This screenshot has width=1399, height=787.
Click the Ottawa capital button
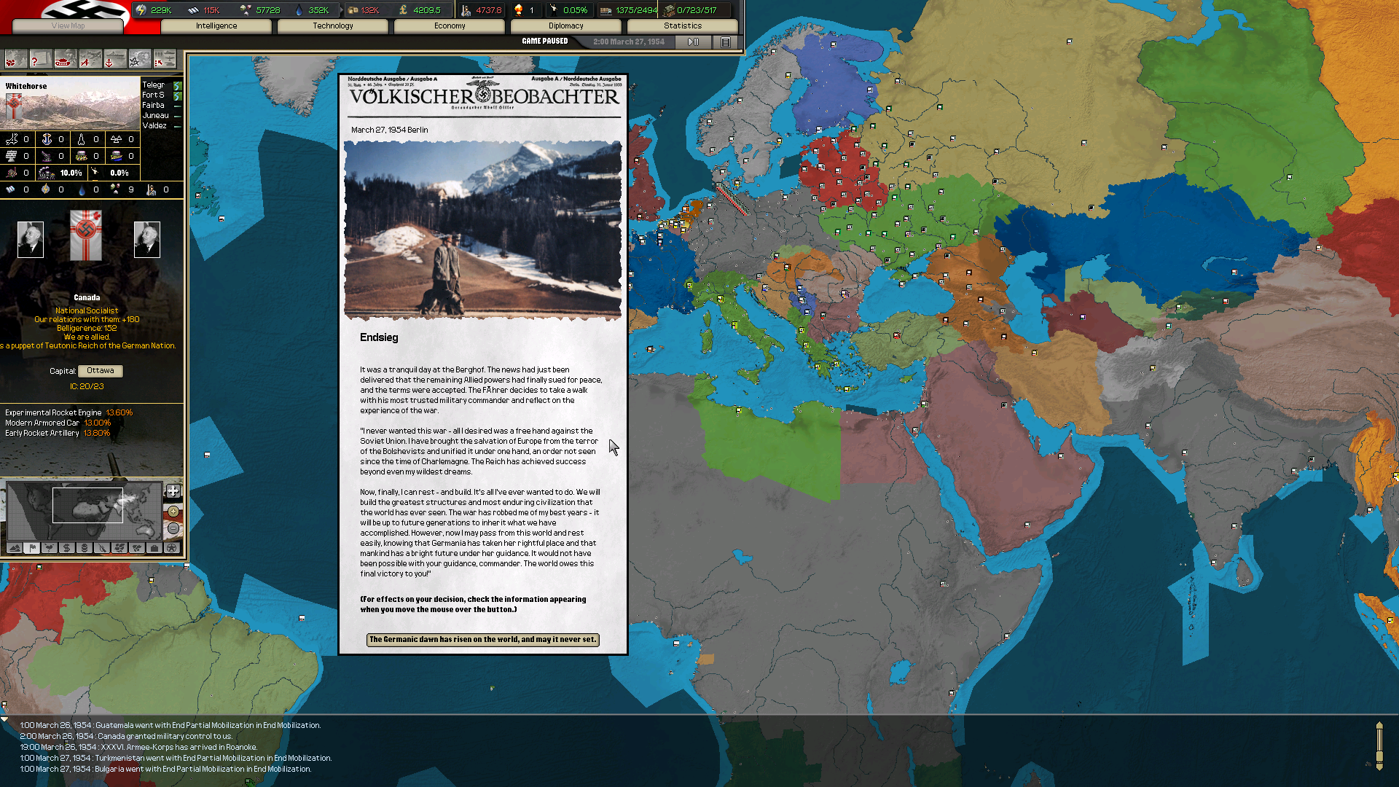pyautogui.click(x=101, y=371)
